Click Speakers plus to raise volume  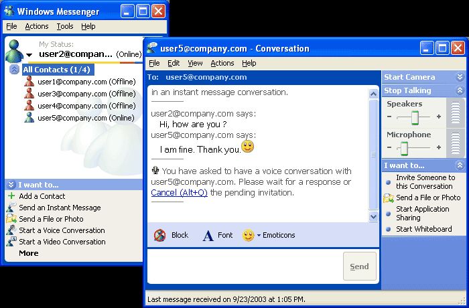tap(439, 117)
